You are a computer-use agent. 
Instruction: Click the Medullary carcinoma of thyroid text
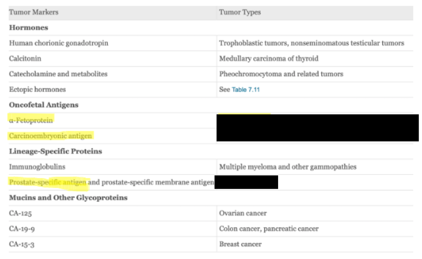click(x=269, y=58)
